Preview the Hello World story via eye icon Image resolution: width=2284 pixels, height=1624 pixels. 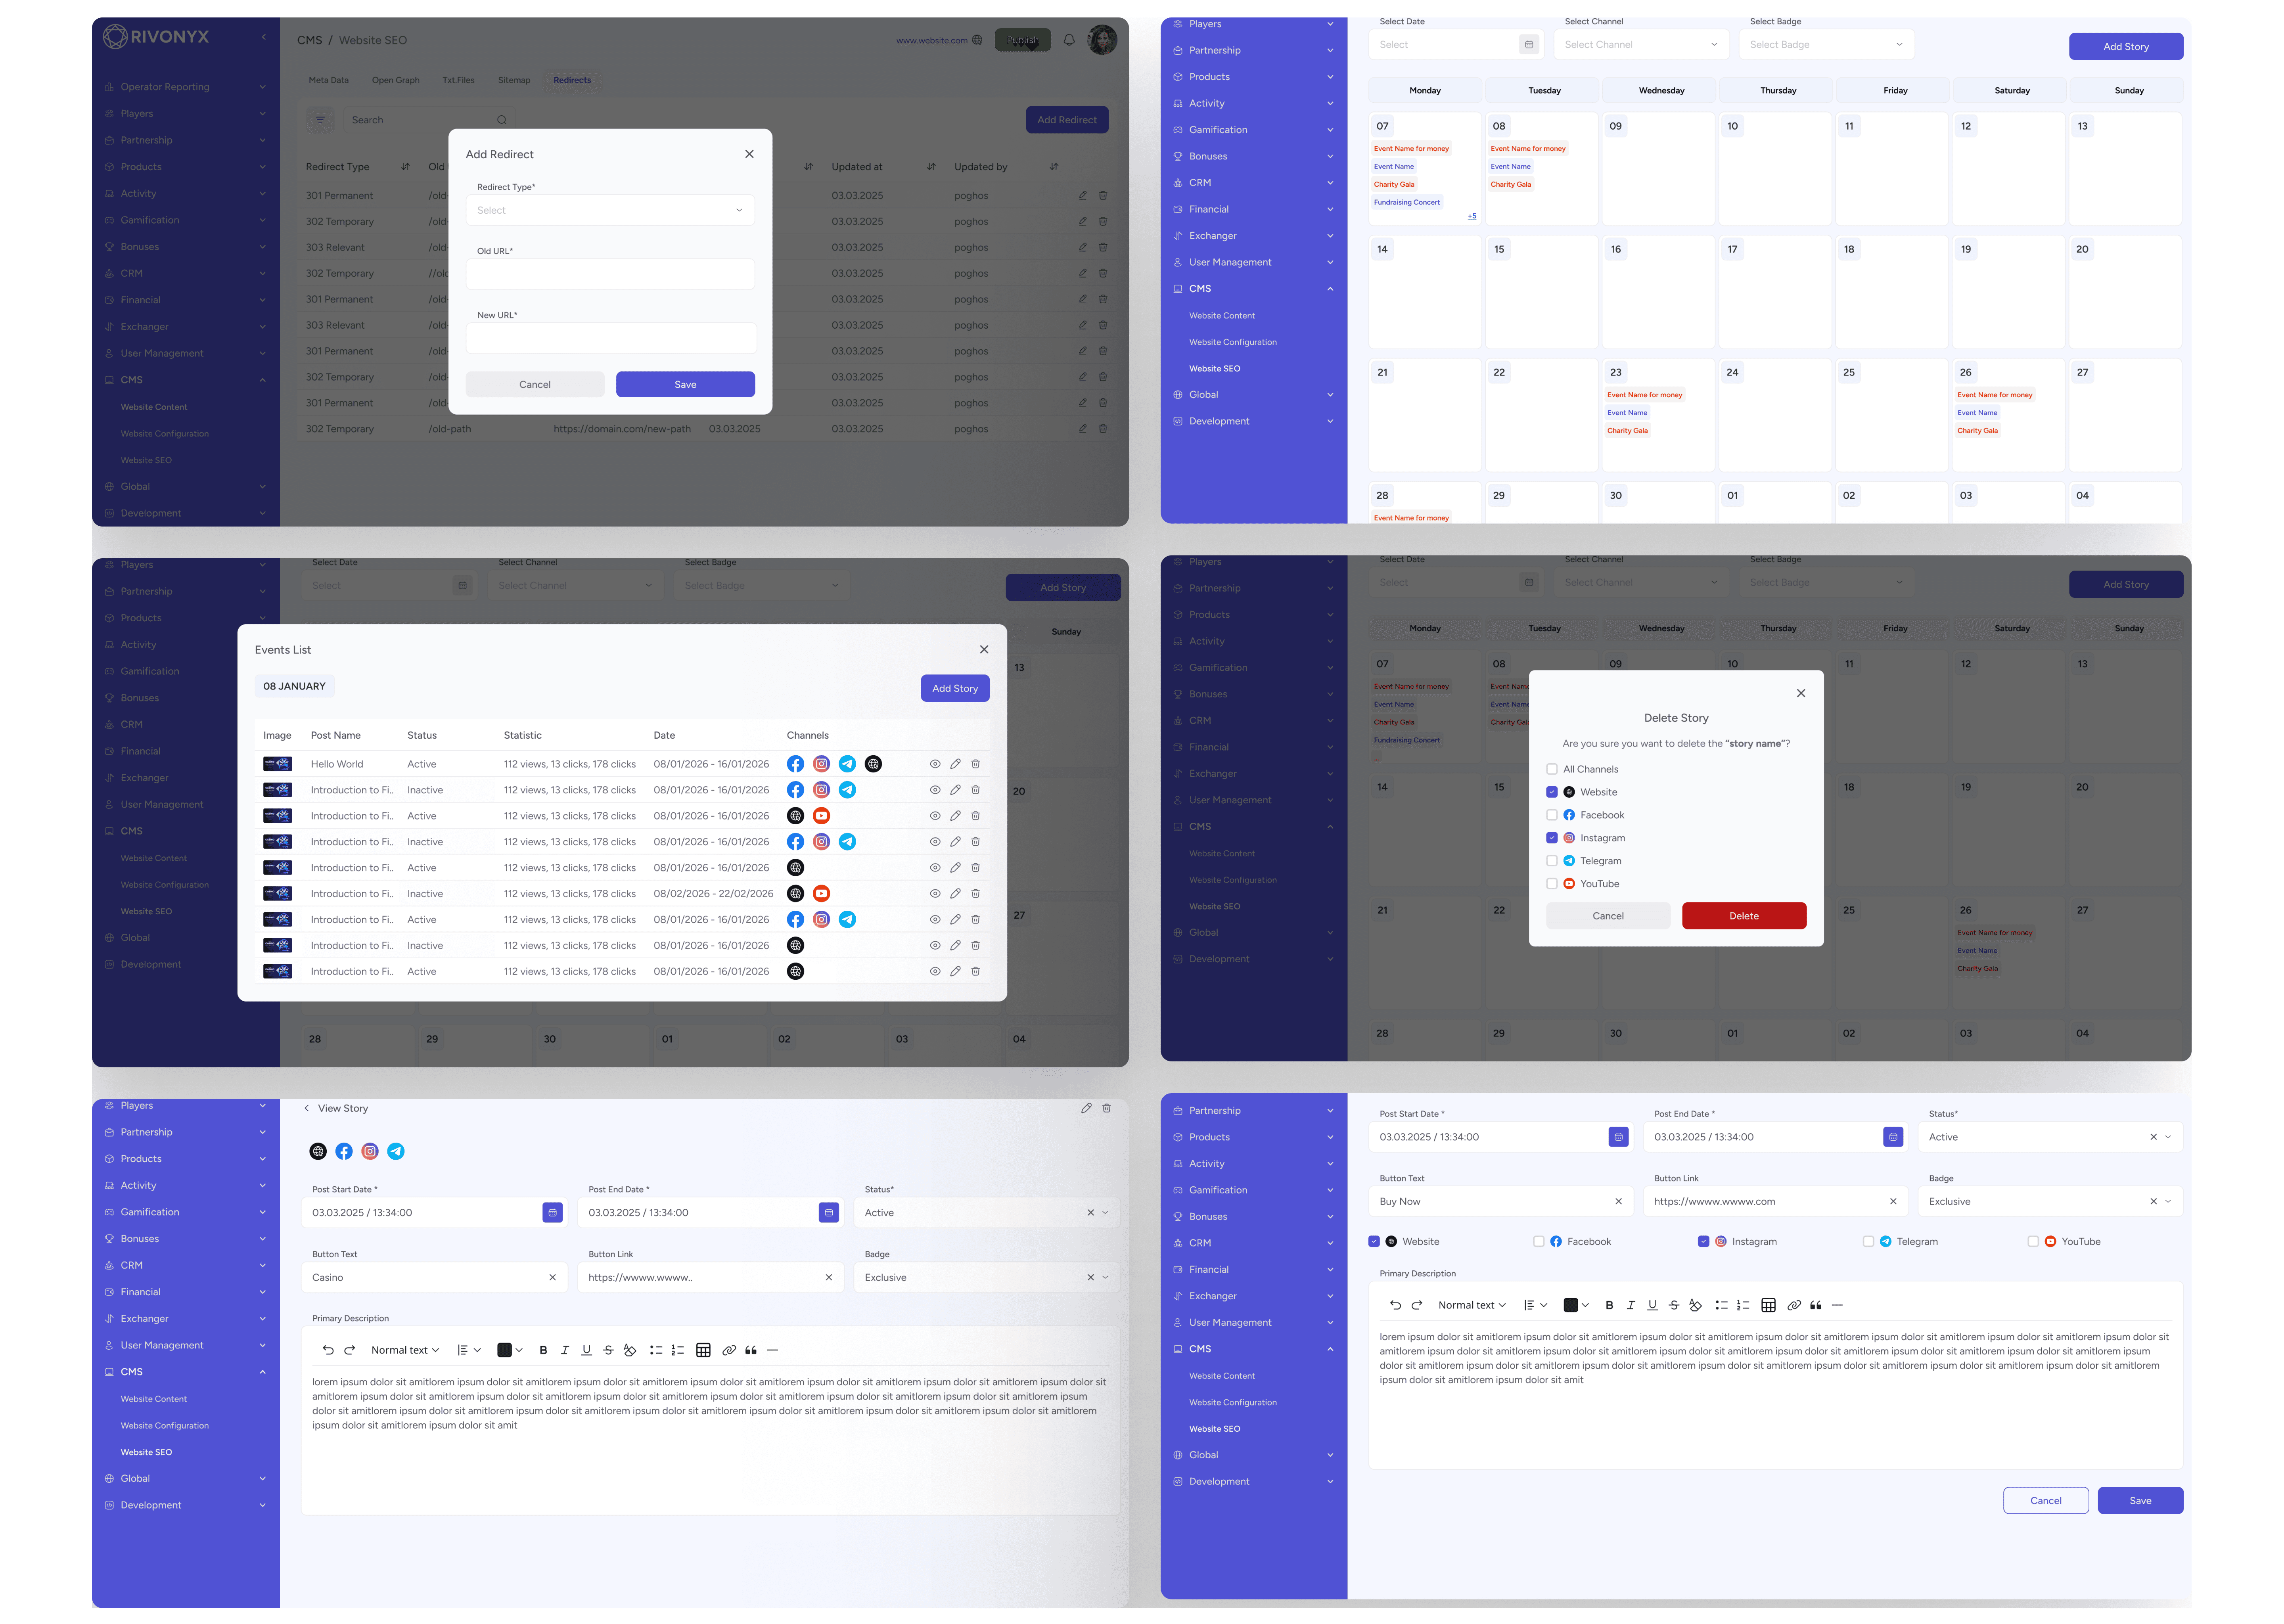pos(935,764)
